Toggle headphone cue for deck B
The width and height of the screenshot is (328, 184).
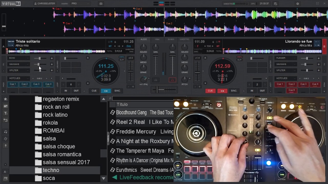click(172, 80)
